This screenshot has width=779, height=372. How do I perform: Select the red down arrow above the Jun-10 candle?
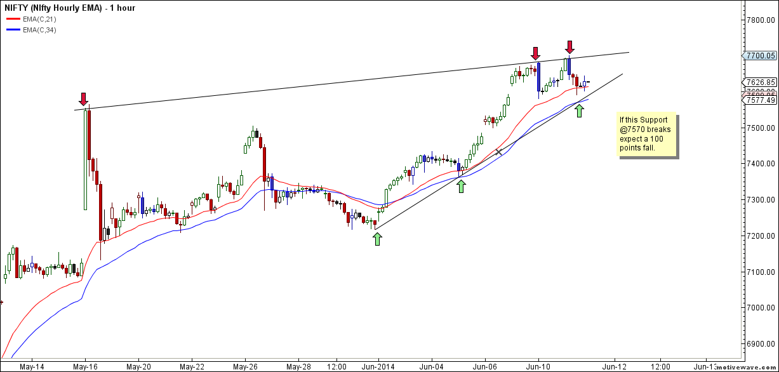[x=536, y=53]
